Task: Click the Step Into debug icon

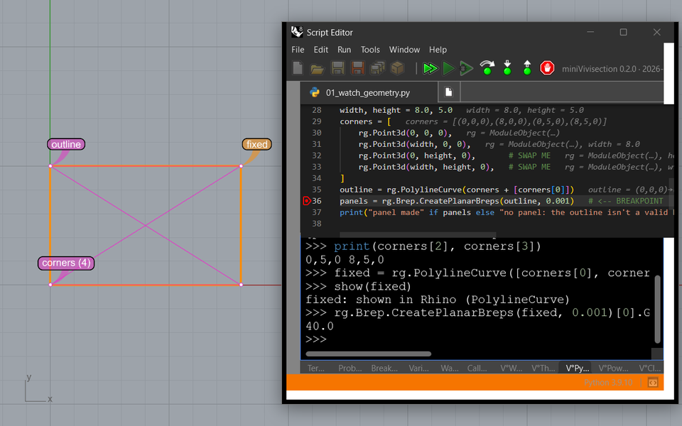Action: (x=507, y=68)
